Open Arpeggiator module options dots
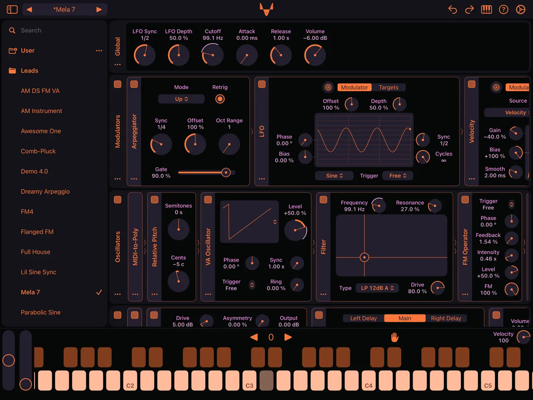This screenshot has height=400, width=533. point(134,179)
